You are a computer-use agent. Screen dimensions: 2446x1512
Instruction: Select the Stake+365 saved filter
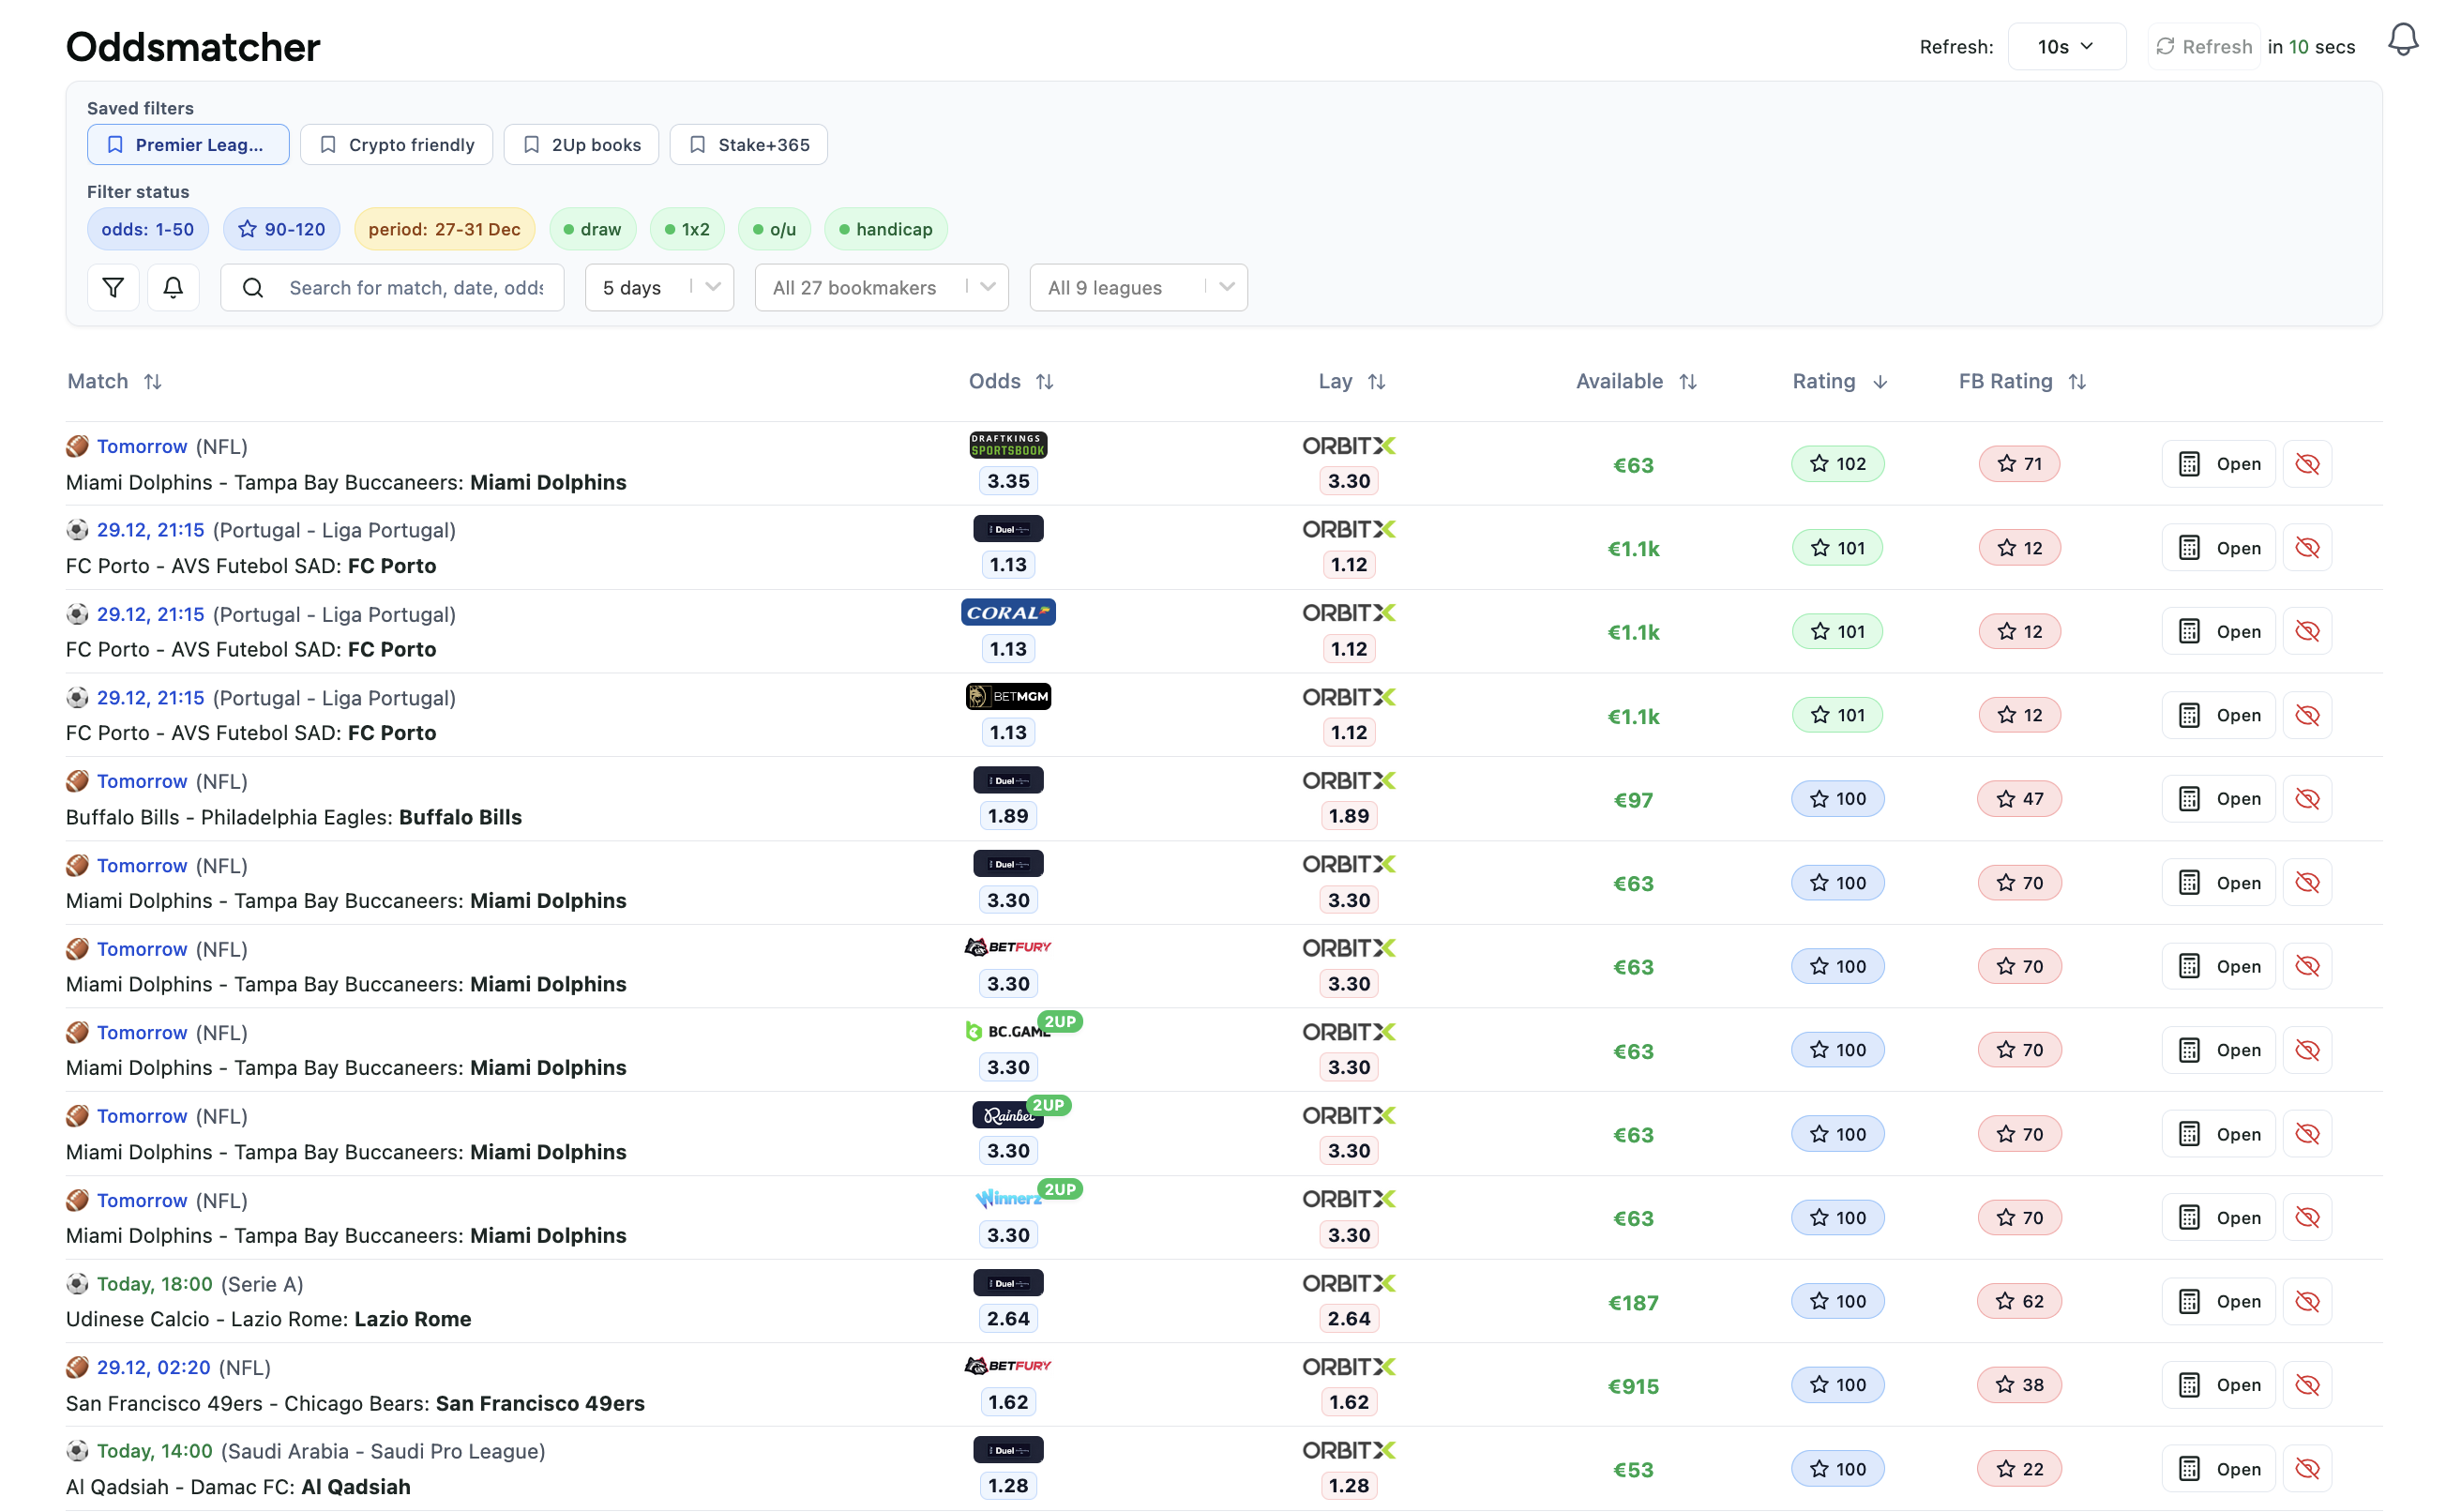pos(747,144)
